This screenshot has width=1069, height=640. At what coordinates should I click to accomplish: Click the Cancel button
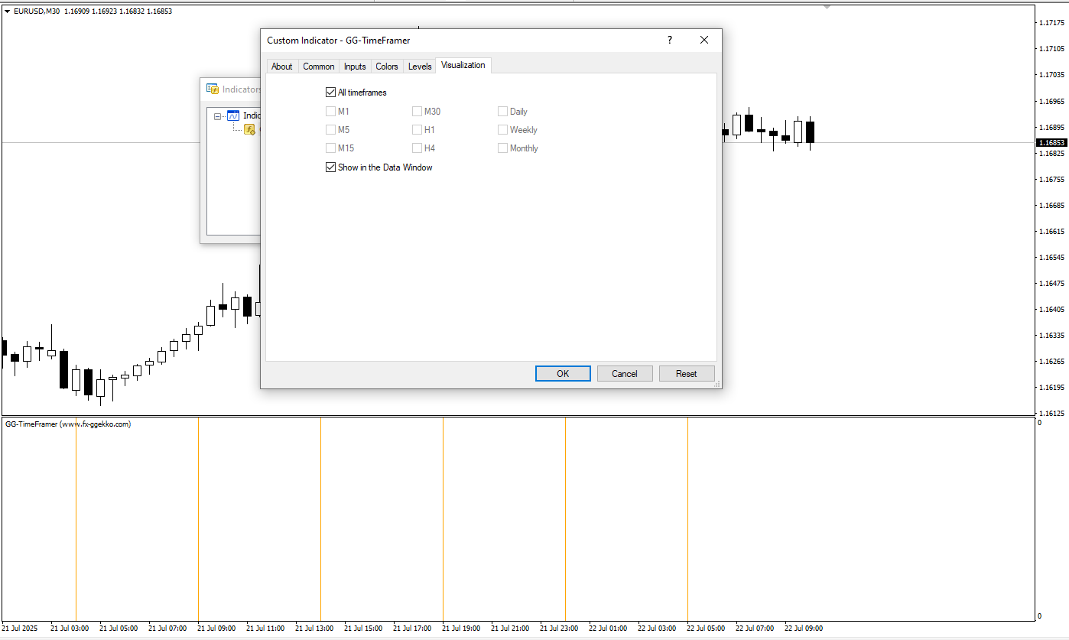click(624, 374)
